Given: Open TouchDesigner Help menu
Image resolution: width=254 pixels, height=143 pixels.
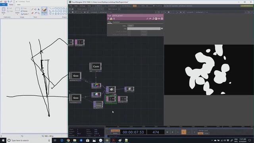Looking at the screenshot, I should point(89,6).
